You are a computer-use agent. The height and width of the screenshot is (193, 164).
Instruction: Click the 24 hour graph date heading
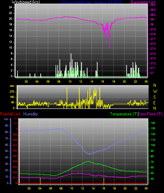pyautogui.click(x=91, y=2)
